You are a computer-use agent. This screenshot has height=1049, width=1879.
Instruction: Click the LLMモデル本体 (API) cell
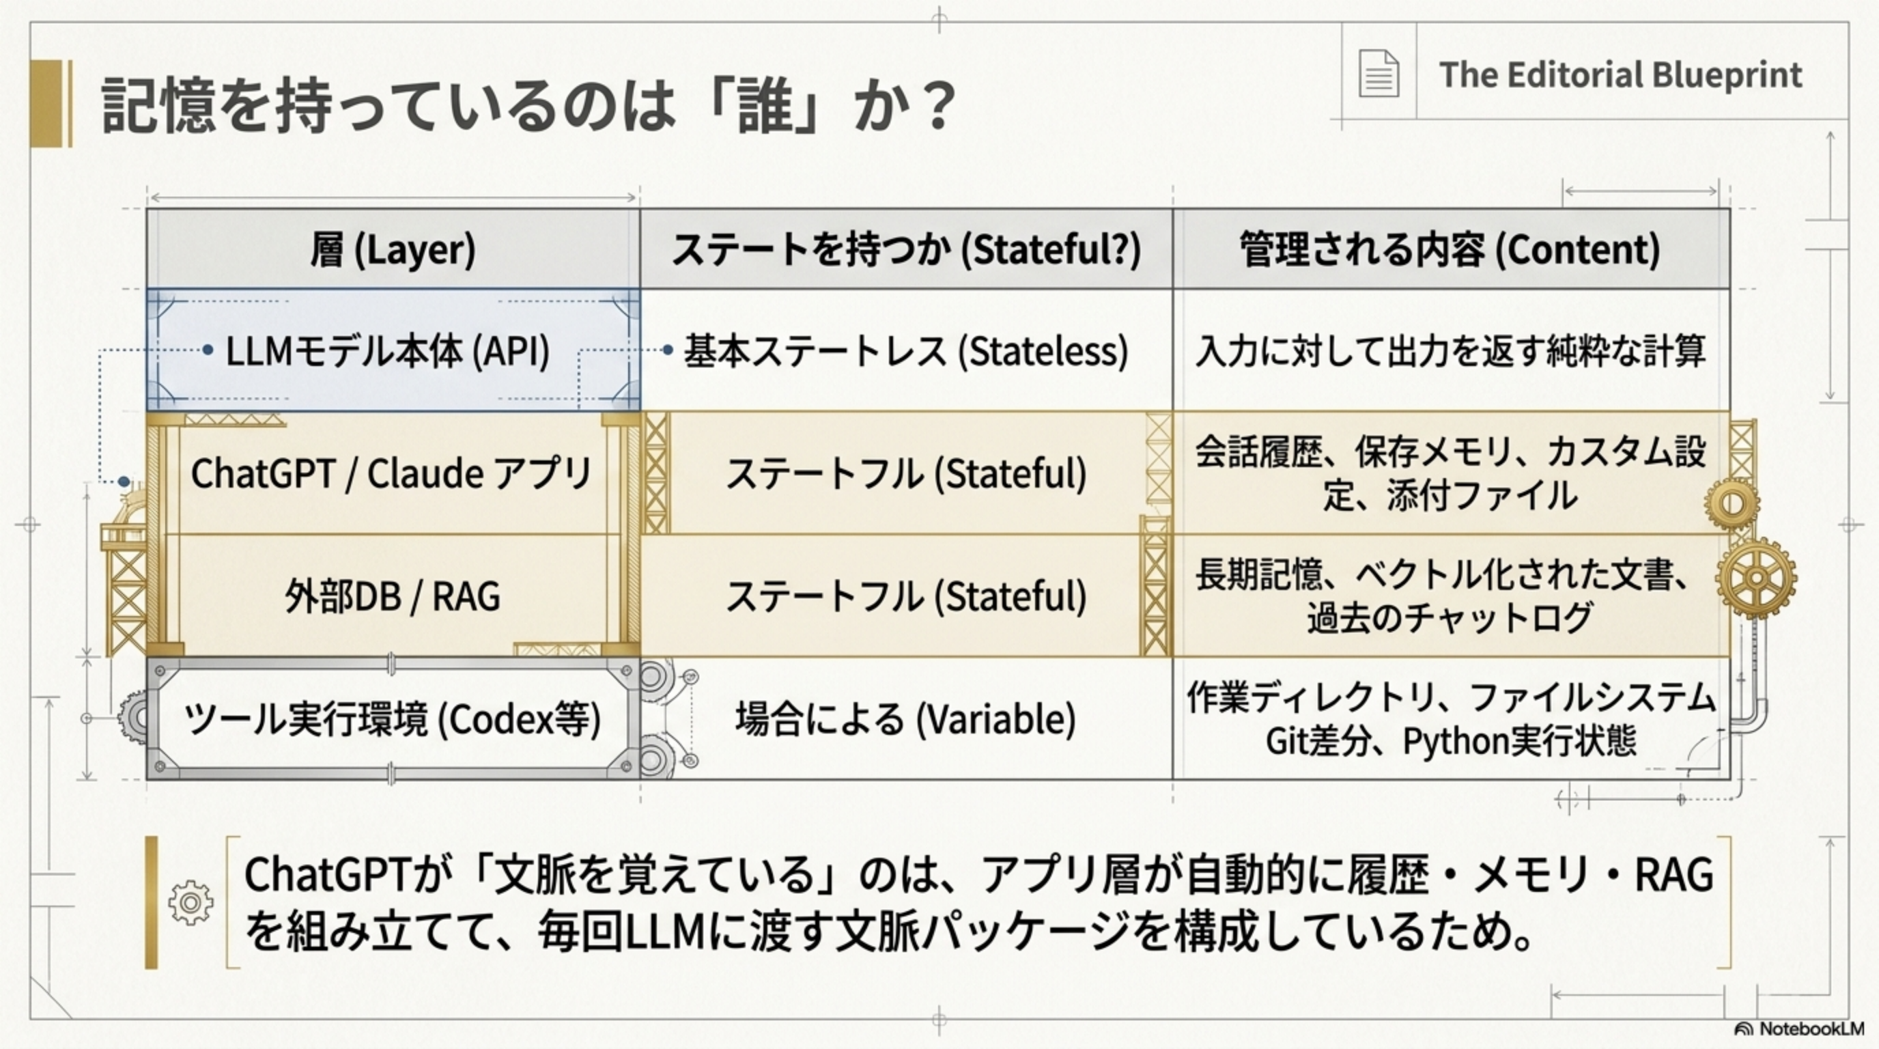point(393,350)
